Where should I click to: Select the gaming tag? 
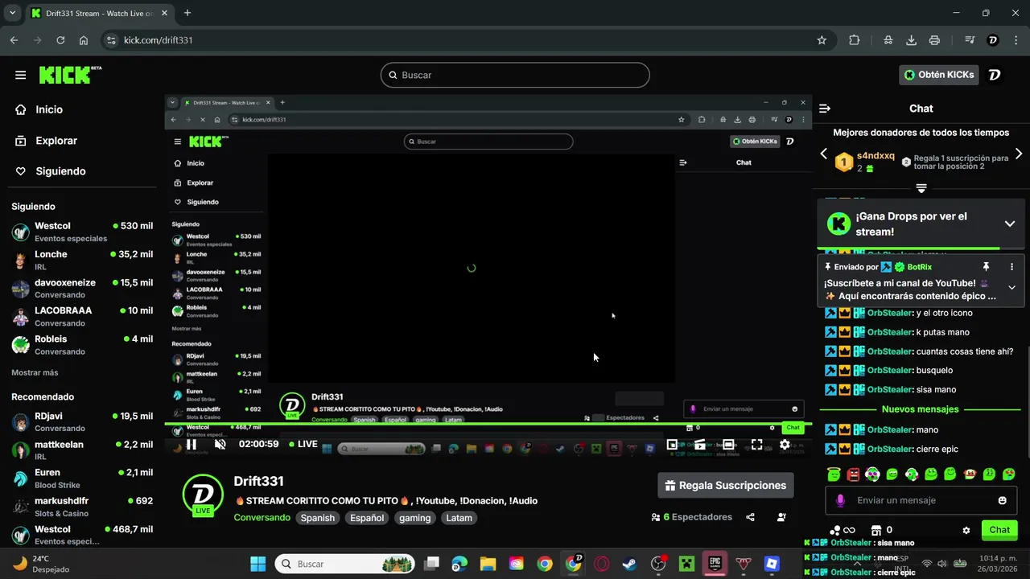(415, 518)
